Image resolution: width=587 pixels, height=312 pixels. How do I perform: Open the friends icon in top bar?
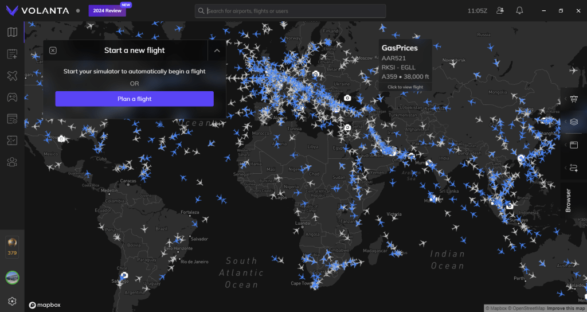pyautogui.click(x=500, y=10)
